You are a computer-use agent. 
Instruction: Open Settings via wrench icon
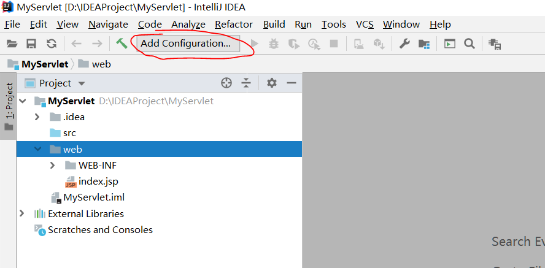coord(404,44)
